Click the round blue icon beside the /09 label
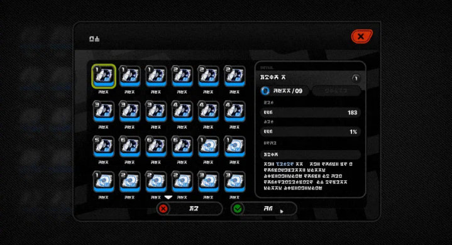 pyautogui.click(x=265, y=91)
